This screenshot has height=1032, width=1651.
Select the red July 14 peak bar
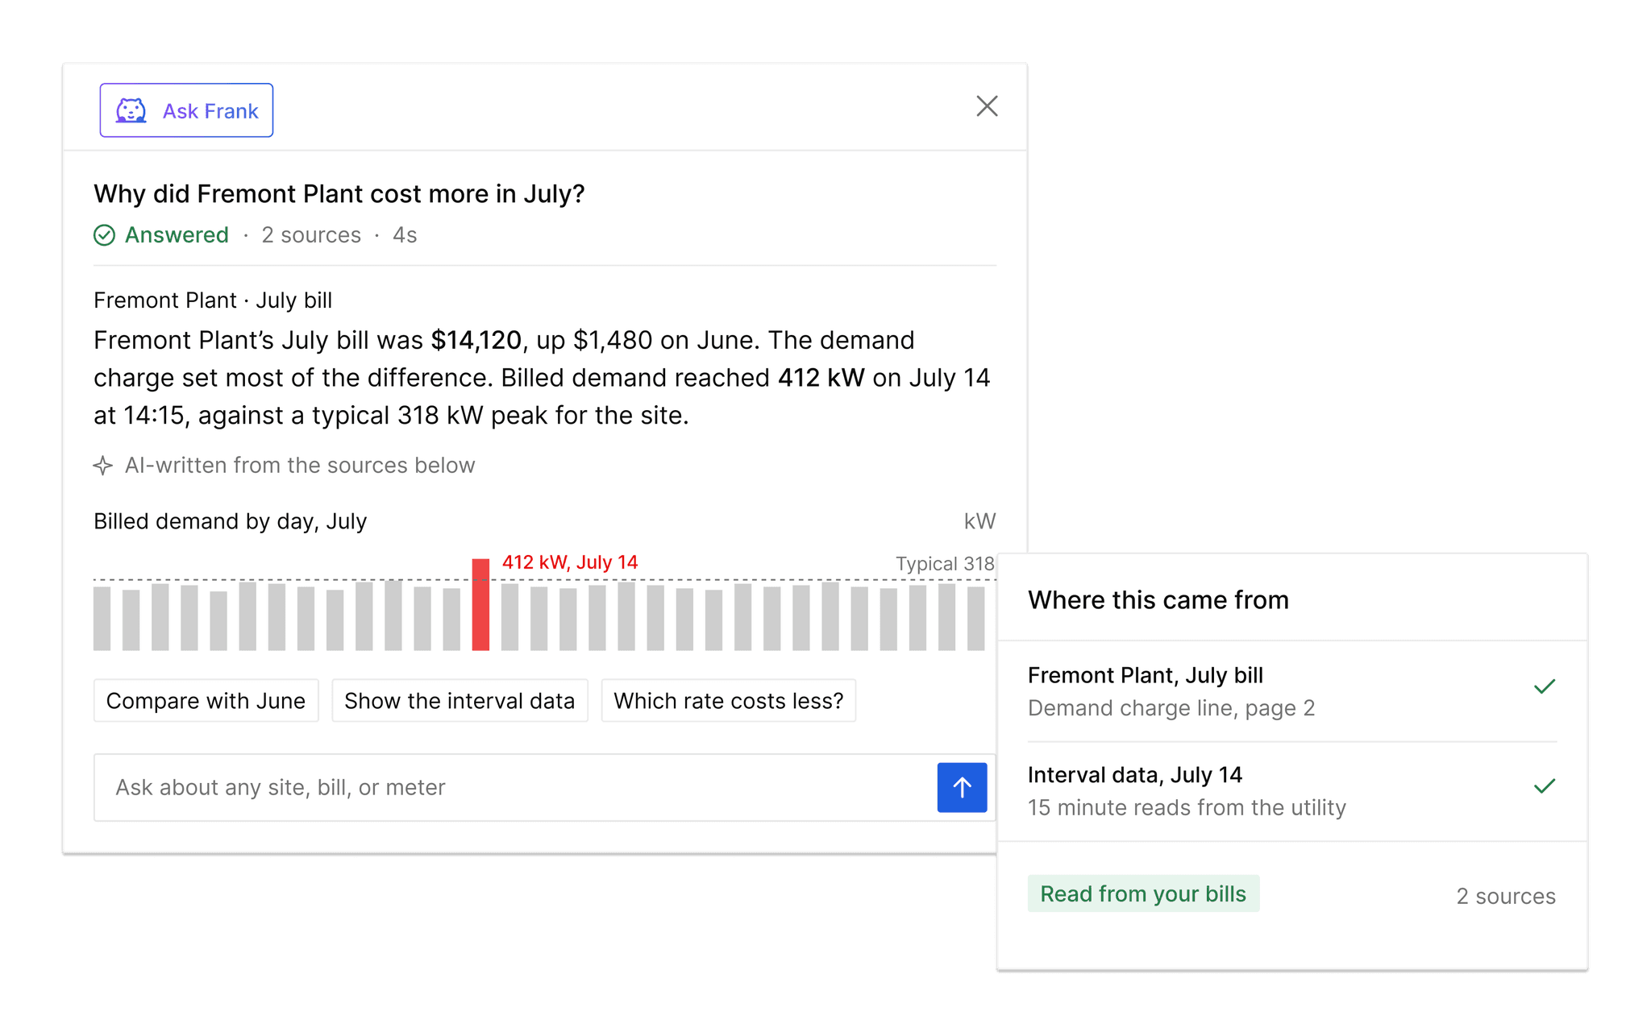[480, 604]
